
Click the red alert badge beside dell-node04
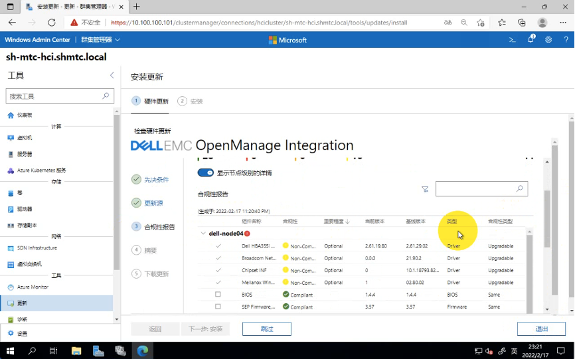(247, 234)
